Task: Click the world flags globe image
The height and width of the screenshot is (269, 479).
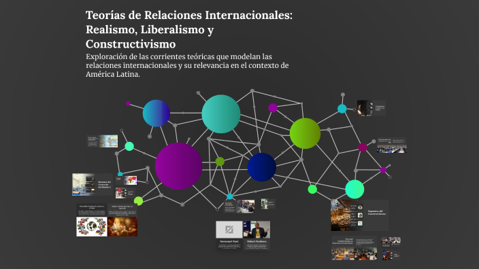Action: tap(92, 227)
